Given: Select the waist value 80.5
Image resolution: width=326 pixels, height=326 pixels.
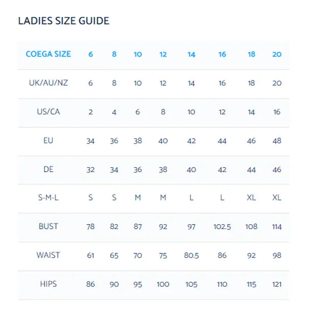Looking at the screenshot, I should tap(192, 255).
